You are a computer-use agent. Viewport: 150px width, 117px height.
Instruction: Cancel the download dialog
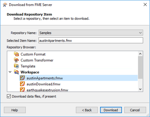[x=135, y=110]
